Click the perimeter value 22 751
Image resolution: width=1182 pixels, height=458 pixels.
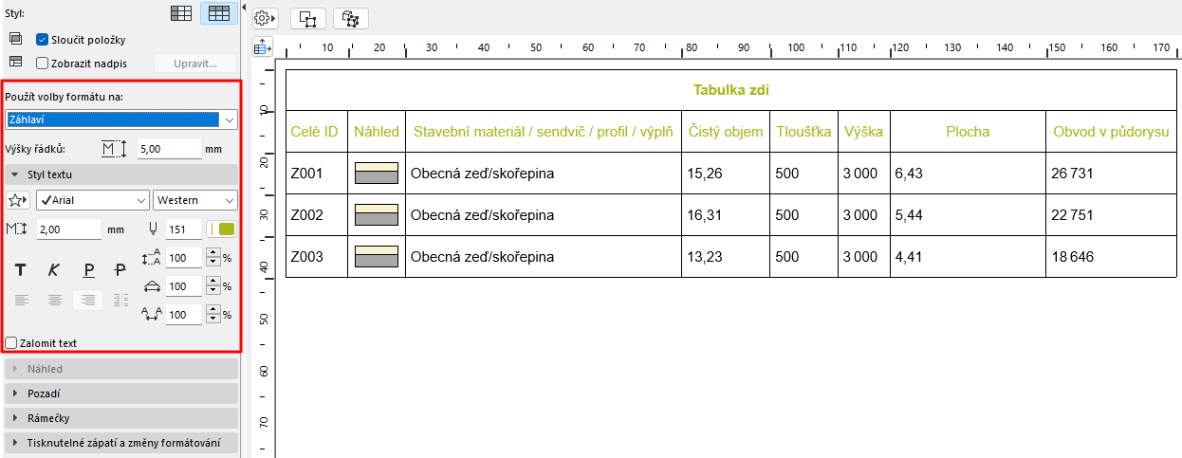(x=1073, y=215)
